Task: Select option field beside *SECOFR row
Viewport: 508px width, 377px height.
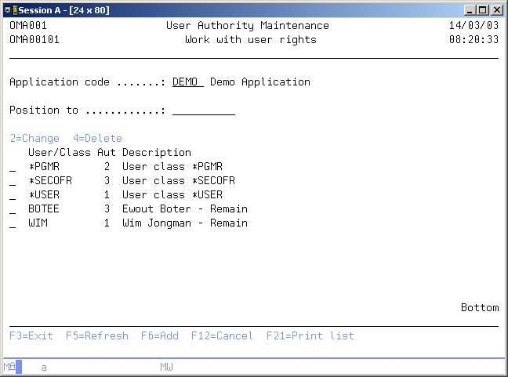Action: [x=13, y=181]
